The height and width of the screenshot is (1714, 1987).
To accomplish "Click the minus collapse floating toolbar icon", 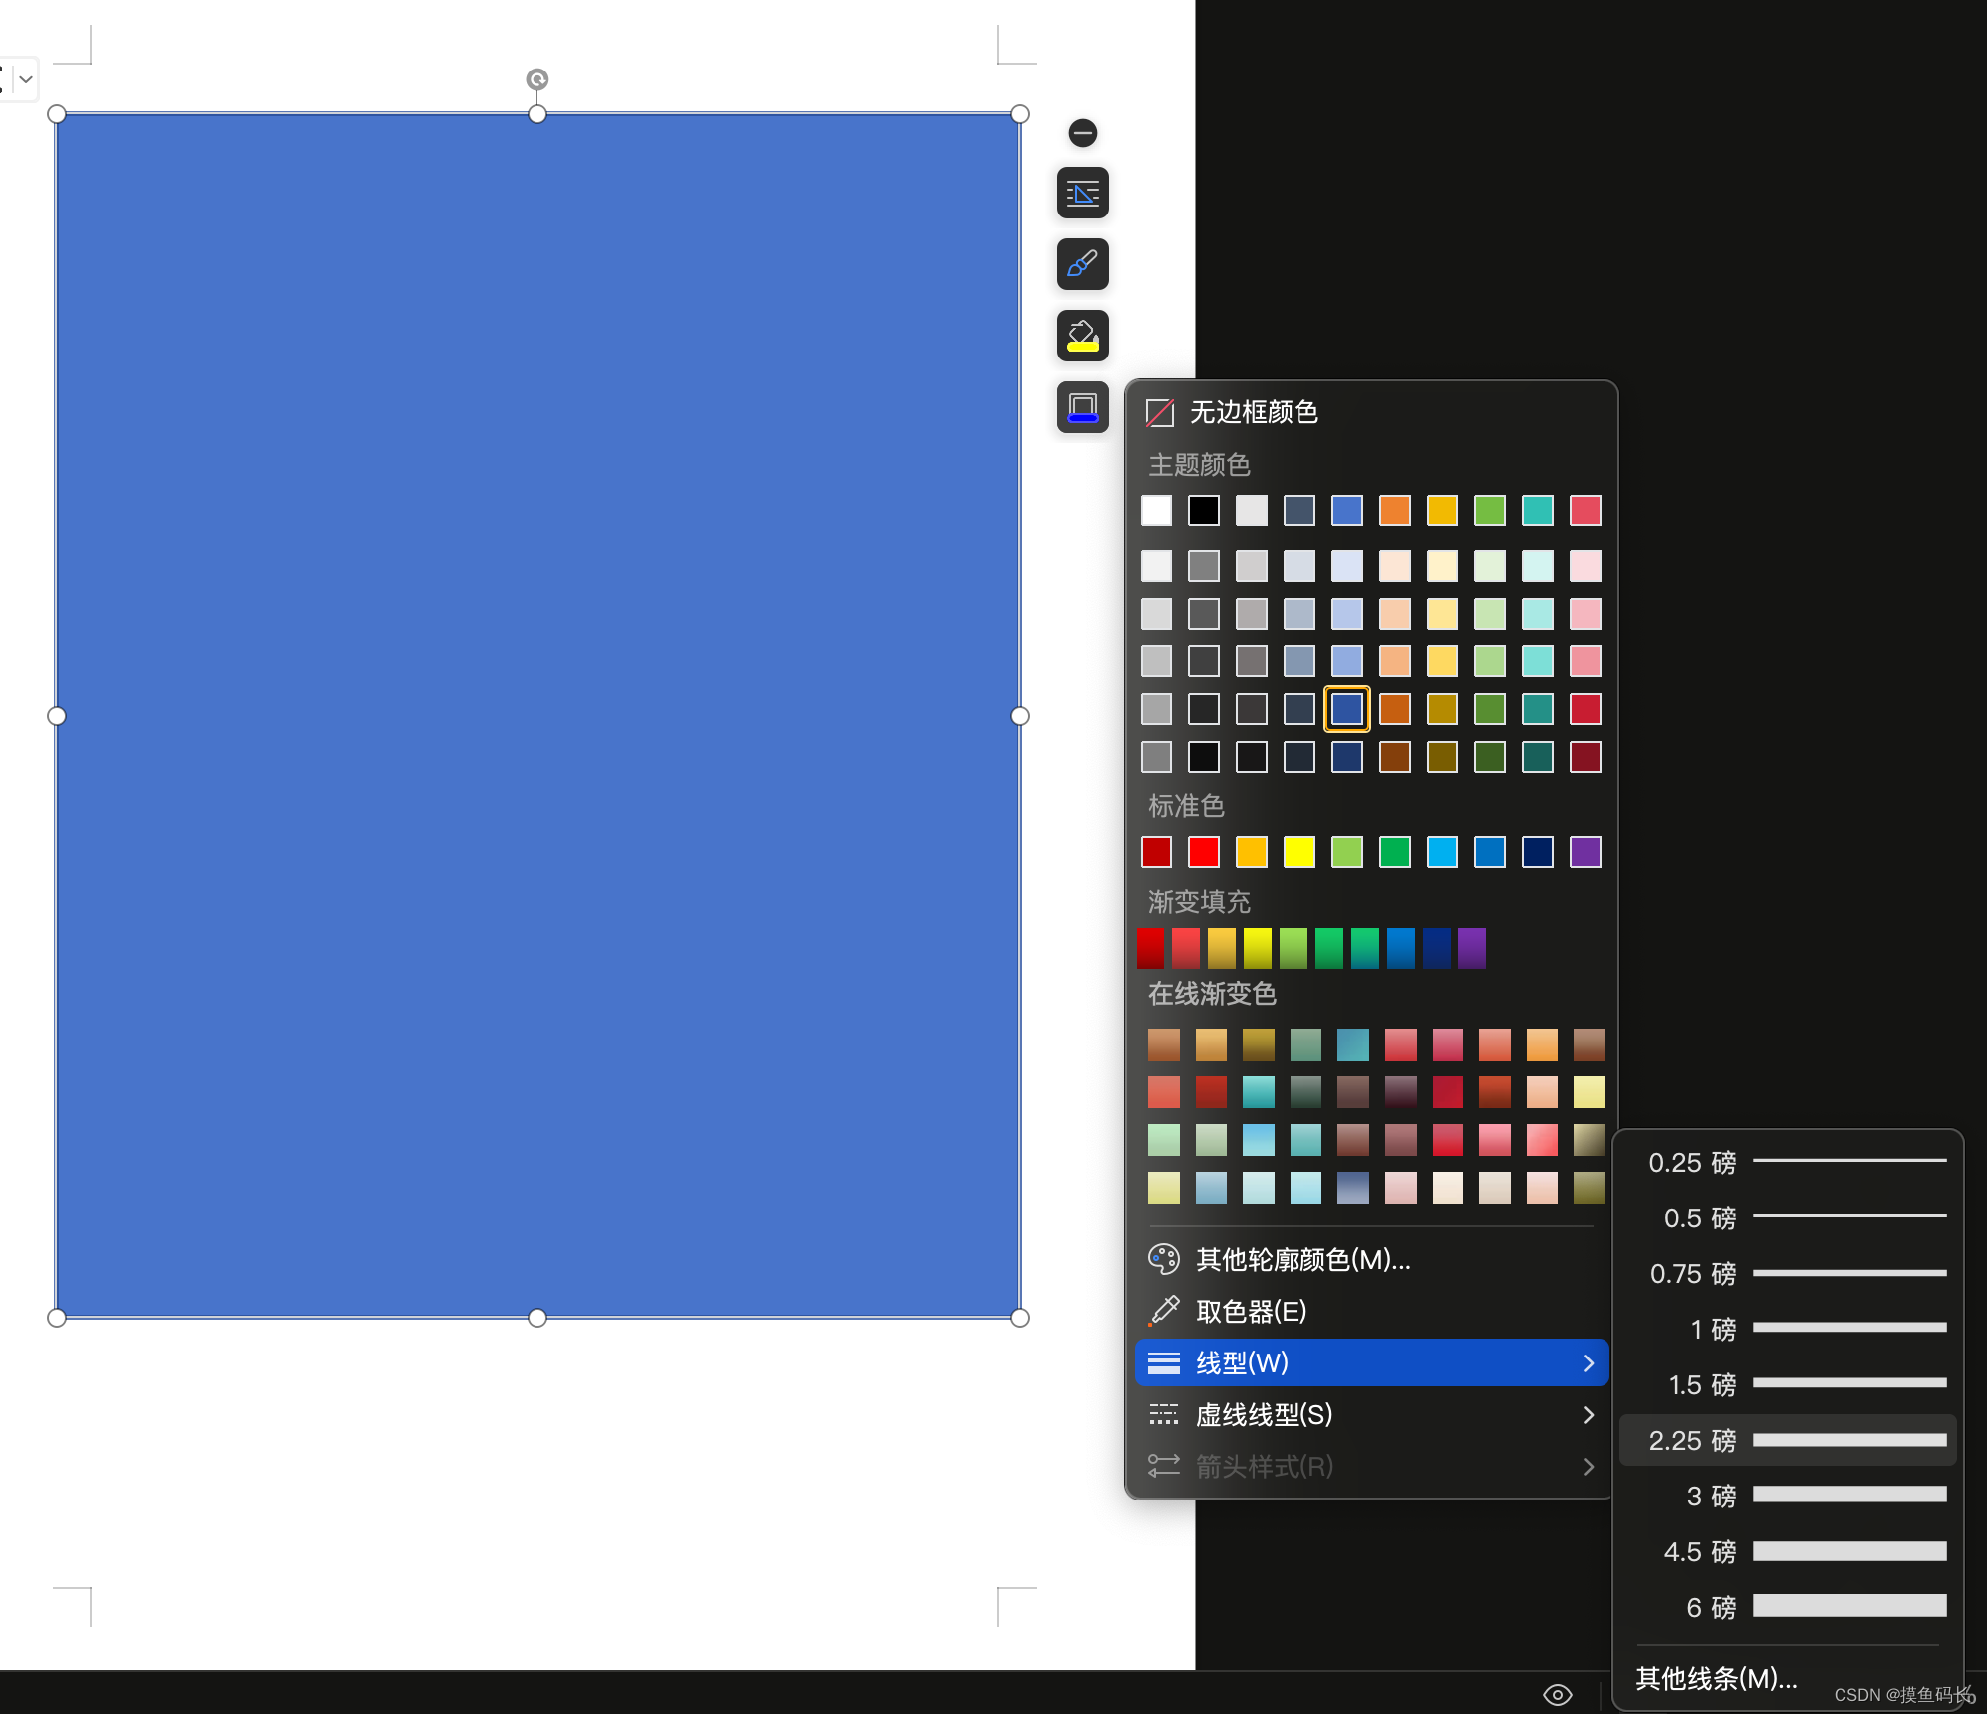I will click(1082, 132).
